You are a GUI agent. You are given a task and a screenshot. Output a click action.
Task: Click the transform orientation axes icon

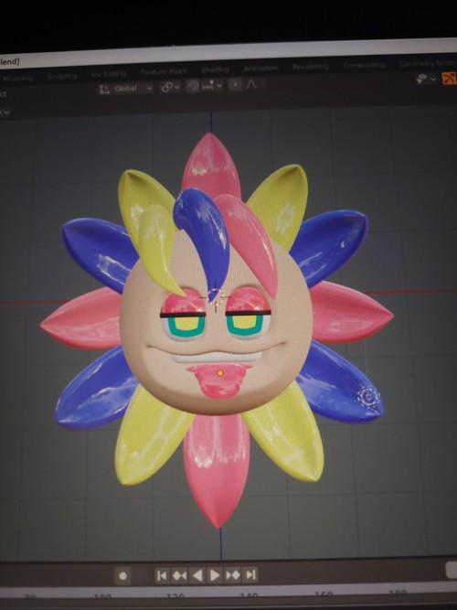pos(104,90)
